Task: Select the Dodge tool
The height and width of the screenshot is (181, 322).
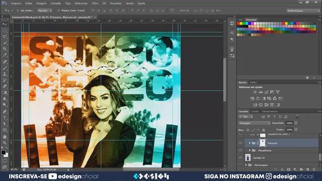Action: (x=5, y=105)
